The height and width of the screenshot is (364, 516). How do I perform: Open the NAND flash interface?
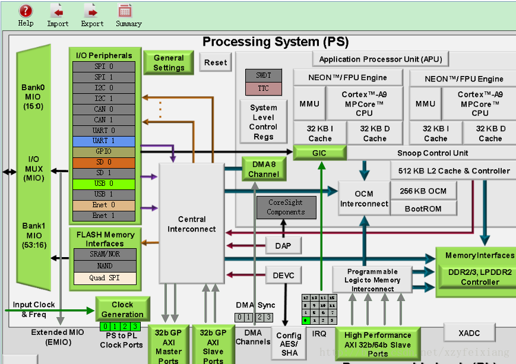click(x=105, y=266)
